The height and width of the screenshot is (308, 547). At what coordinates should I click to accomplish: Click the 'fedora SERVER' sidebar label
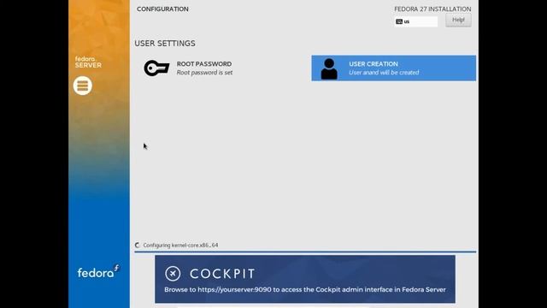click(x=88, y=62)
